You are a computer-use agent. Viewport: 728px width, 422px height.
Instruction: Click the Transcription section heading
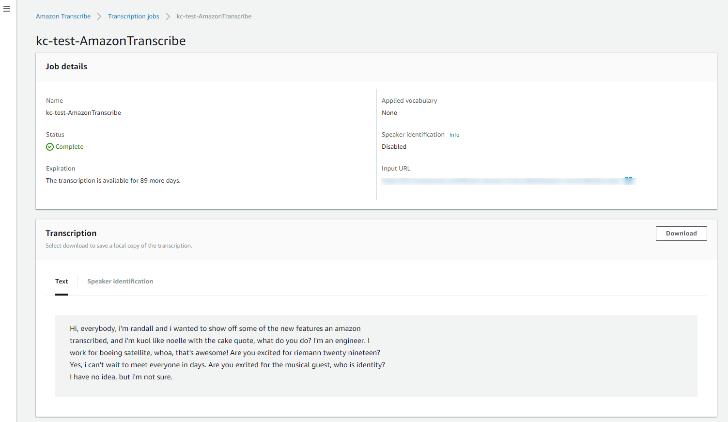(x=71, y=234)
